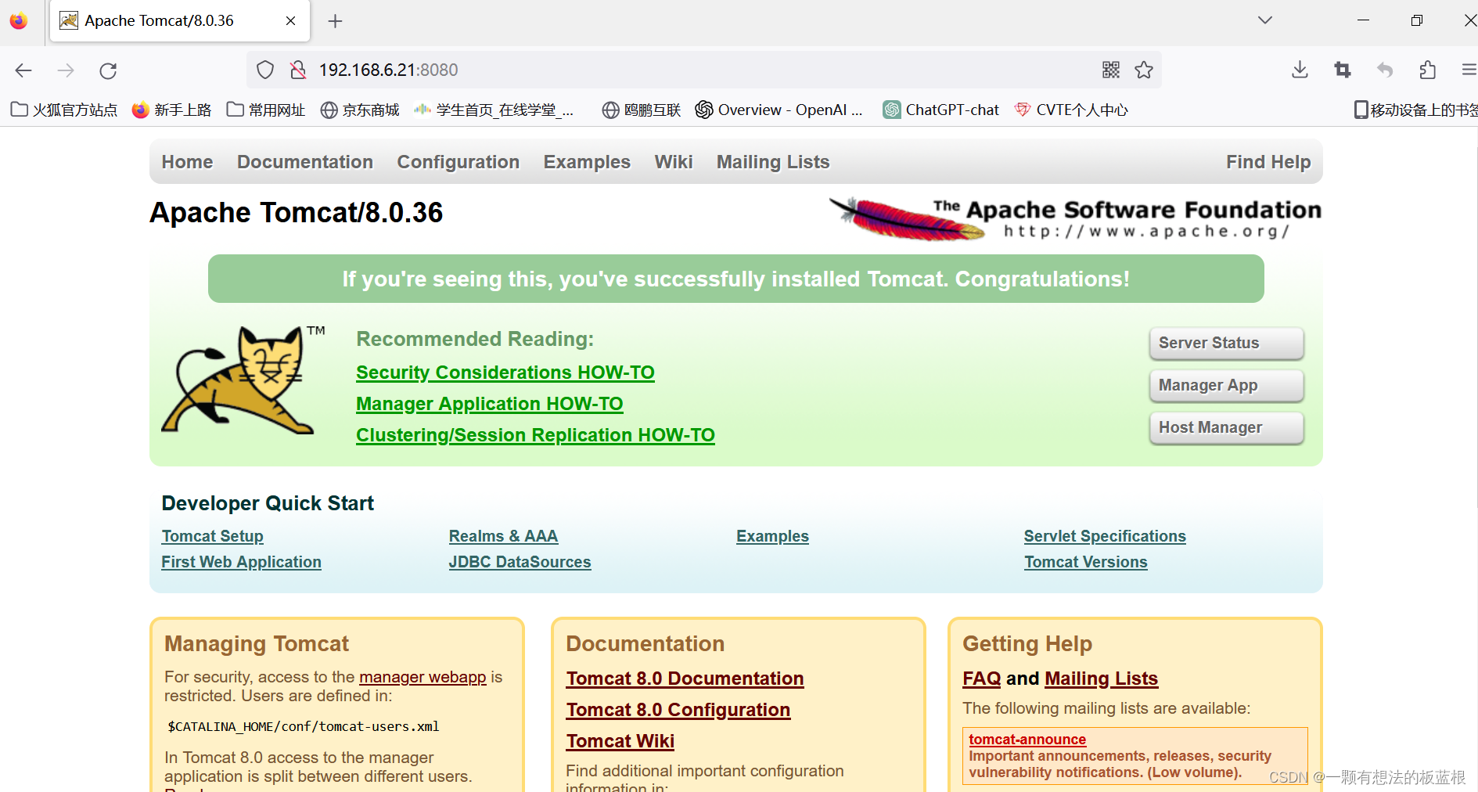Open the Configuration menu item
The height and width of the screenshot is (792, 1478).
[x=459, y=162]
